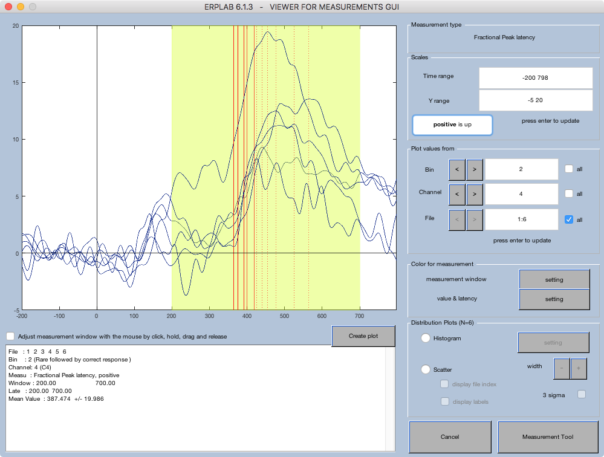Open the 'positive is up' polarity selector
The image size is (604, 457).
[452, 125]
